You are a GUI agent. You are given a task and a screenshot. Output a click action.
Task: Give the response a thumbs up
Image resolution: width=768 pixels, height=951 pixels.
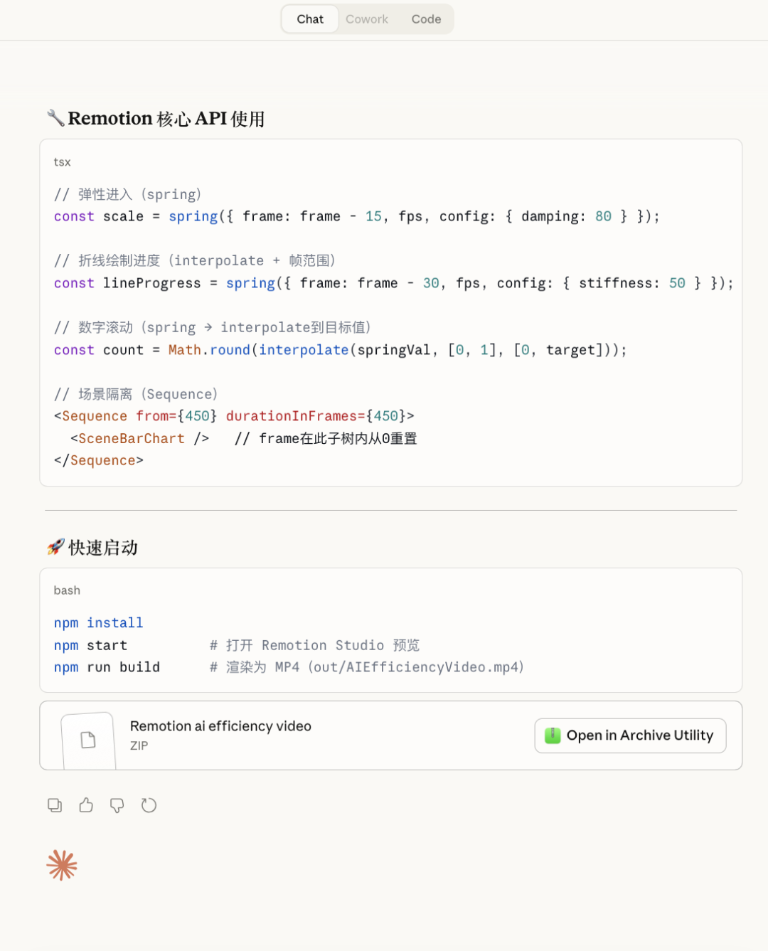[x=86, y=805]
